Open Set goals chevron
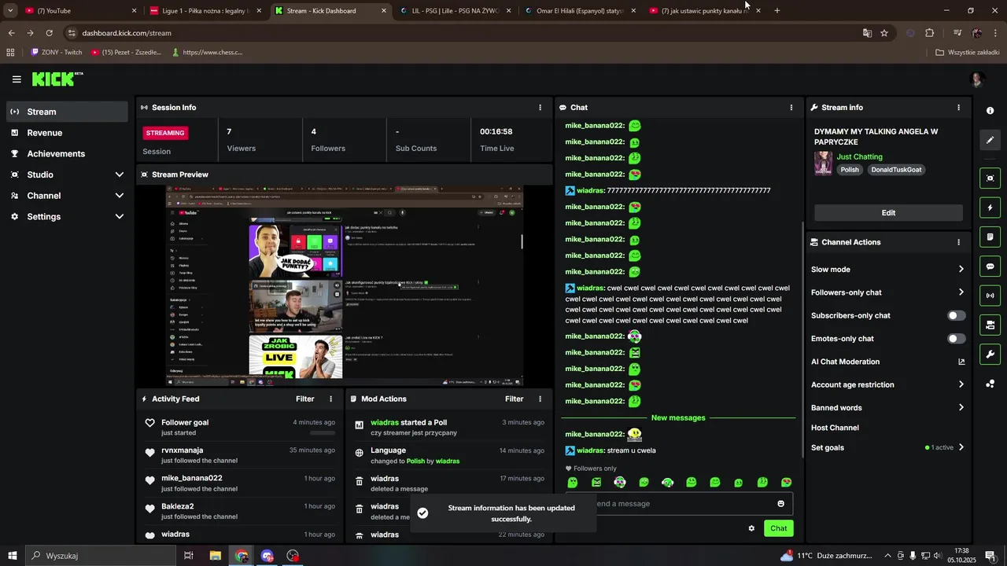 (x=961, y=447)
